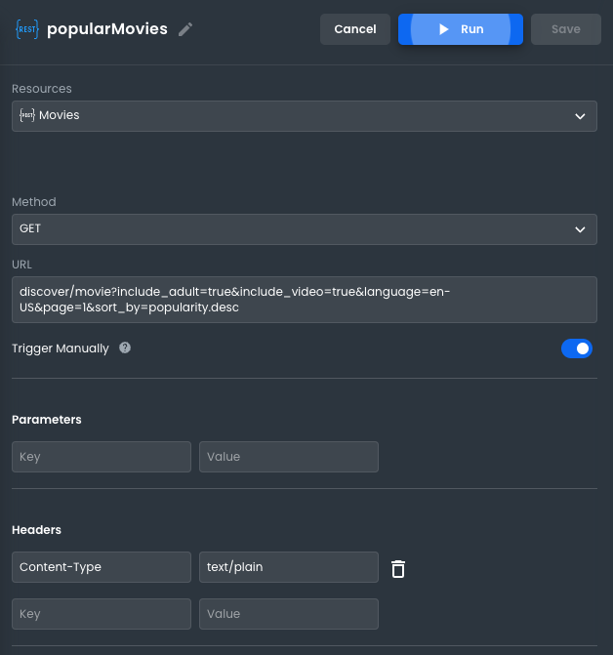Focus the Parameters Value field
This screenshot has height=655, width=613.
(288, 457)
